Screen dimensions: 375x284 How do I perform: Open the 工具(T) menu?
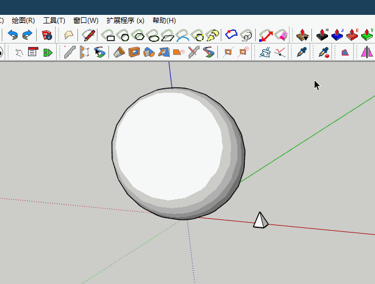point(54,20)
